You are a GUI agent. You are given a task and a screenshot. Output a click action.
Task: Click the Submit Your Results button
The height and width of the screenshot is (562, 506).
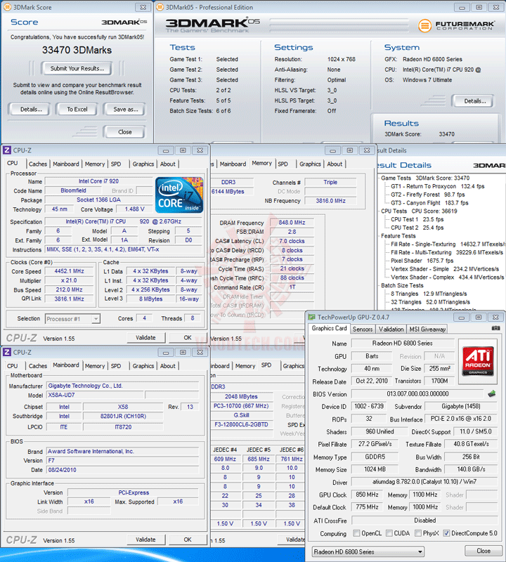click(x=77, y=68)
